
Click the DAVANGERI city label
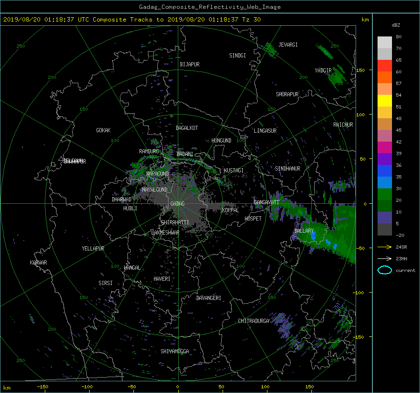click(x=209, y=298)
